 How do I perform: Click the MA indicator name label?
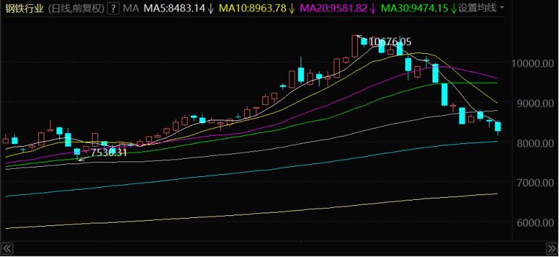coord(131,8)
